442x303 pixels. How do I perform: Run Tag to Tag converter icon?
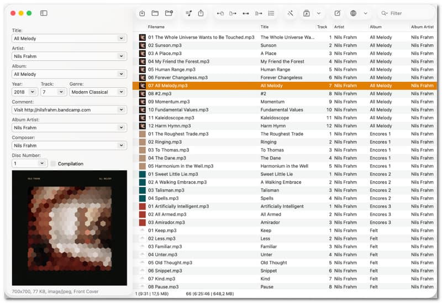pos(246,13)
